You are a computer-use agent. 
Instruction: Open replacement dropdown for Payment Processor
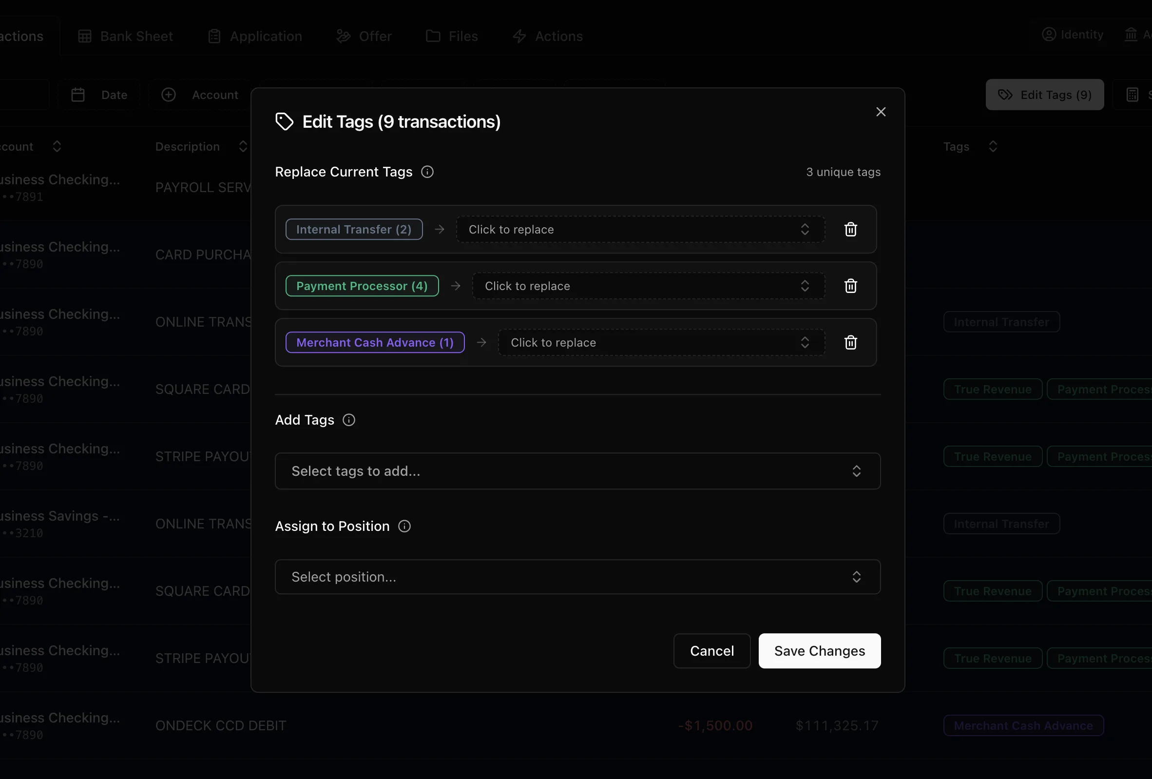pyautogui.click(x=649, y=286)
